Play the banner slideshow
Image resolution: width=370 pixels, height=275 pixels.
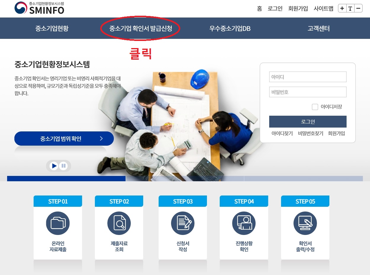pos(54,166)
